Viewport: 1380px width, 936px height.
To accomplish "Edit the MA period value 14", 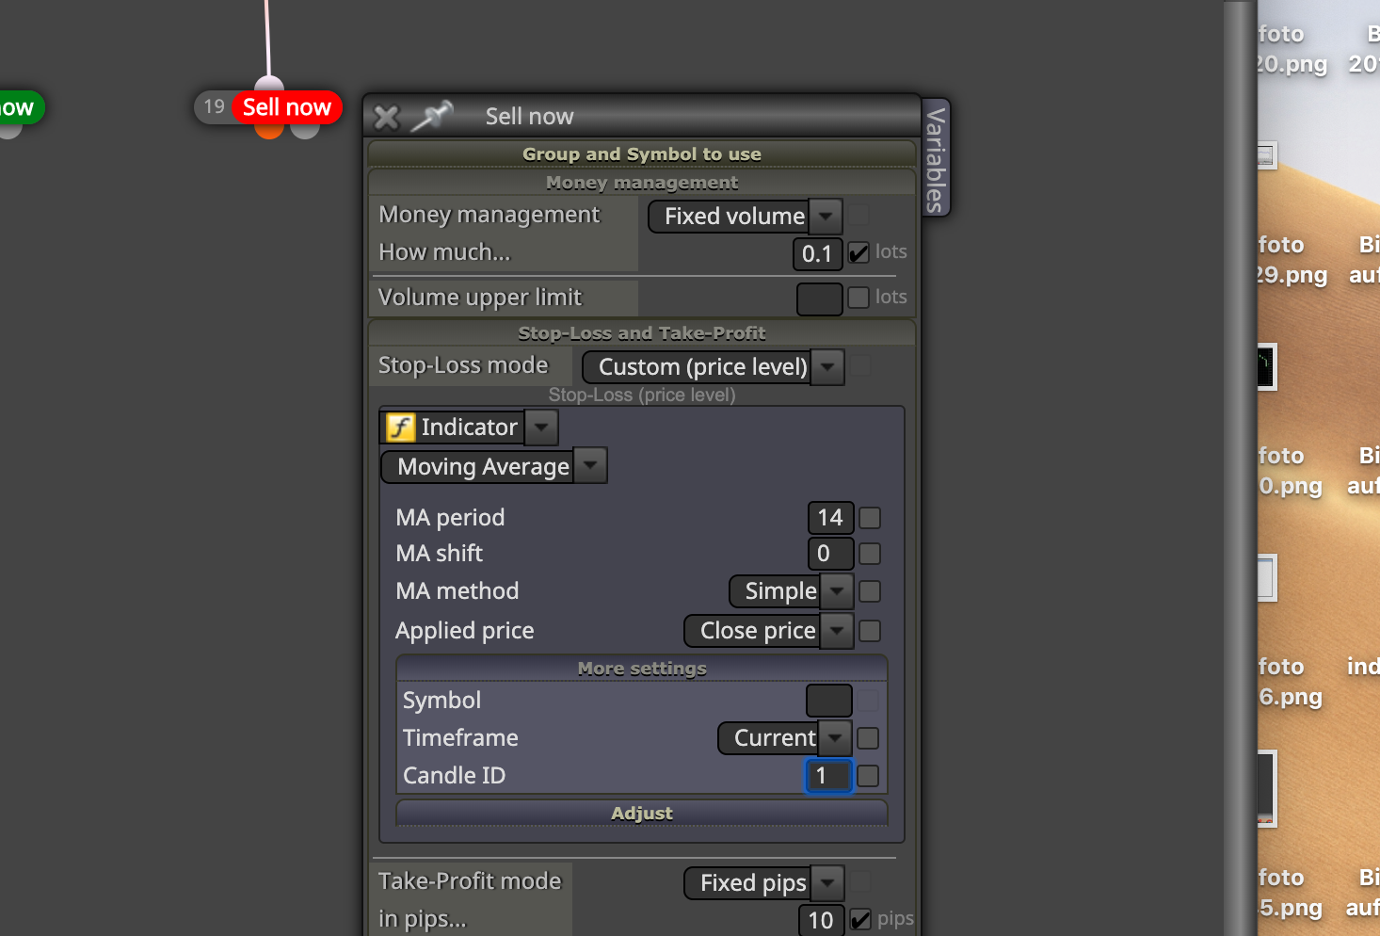I will tap(830, 518).
